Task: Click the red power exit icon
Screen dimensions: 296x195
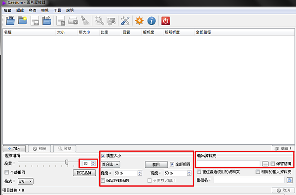Action: coord(166,21)
